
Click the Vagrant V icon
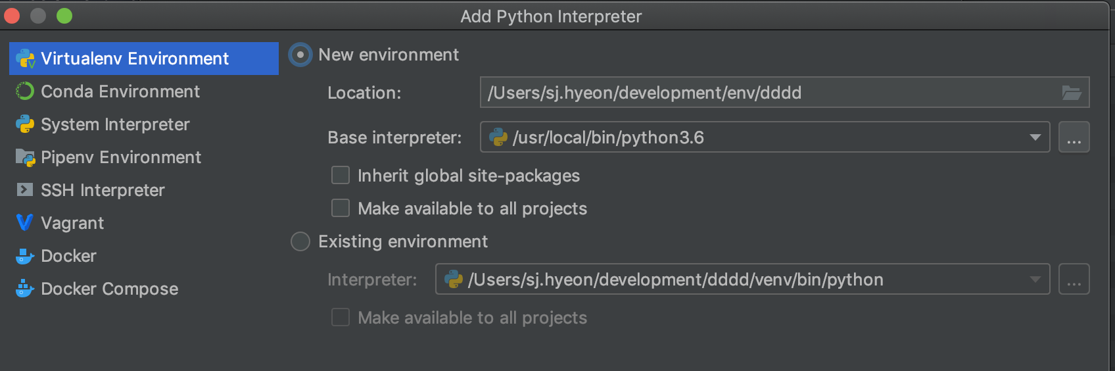point(25,223)
